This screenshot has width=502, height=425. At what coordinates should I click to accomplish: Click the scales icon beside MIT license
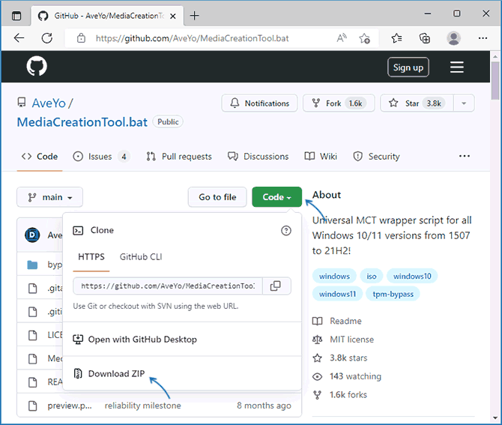(x=317, y=340)
